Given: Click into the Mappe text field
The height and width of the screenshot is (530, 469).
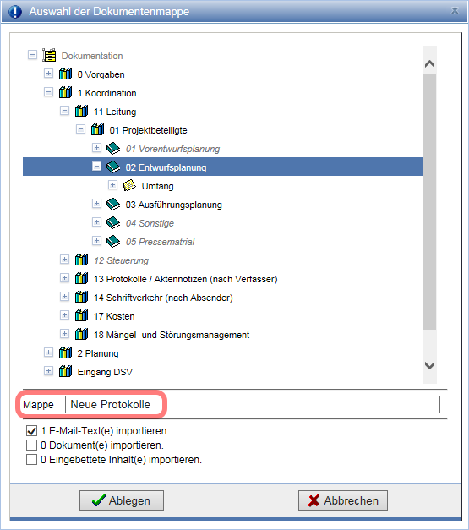Looking at the screenshot, I should (253, 404).
